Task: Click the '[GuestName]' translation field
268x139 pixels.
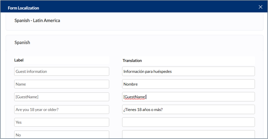Action: point(188,97)
